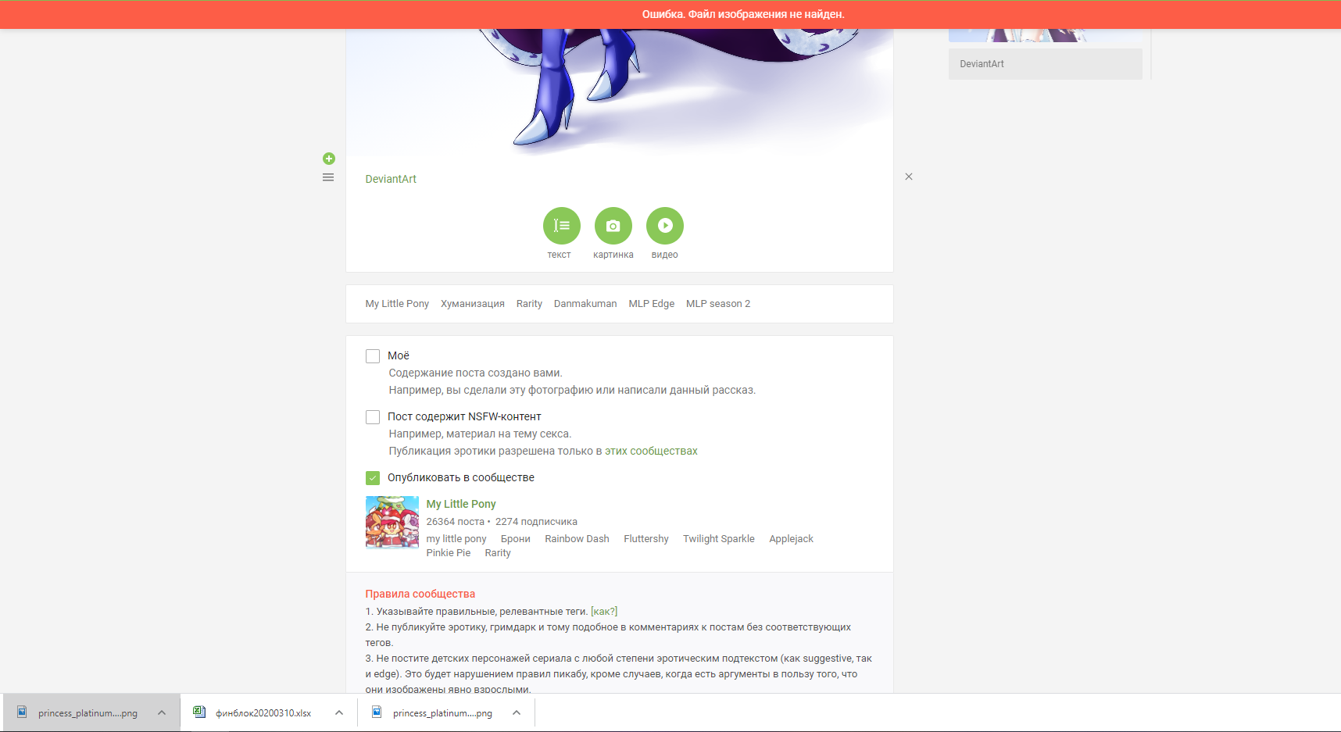This screenshot has width=1341, height=732.
Task: Select the "MLP season 2" tag
Action: coord(717,304)
